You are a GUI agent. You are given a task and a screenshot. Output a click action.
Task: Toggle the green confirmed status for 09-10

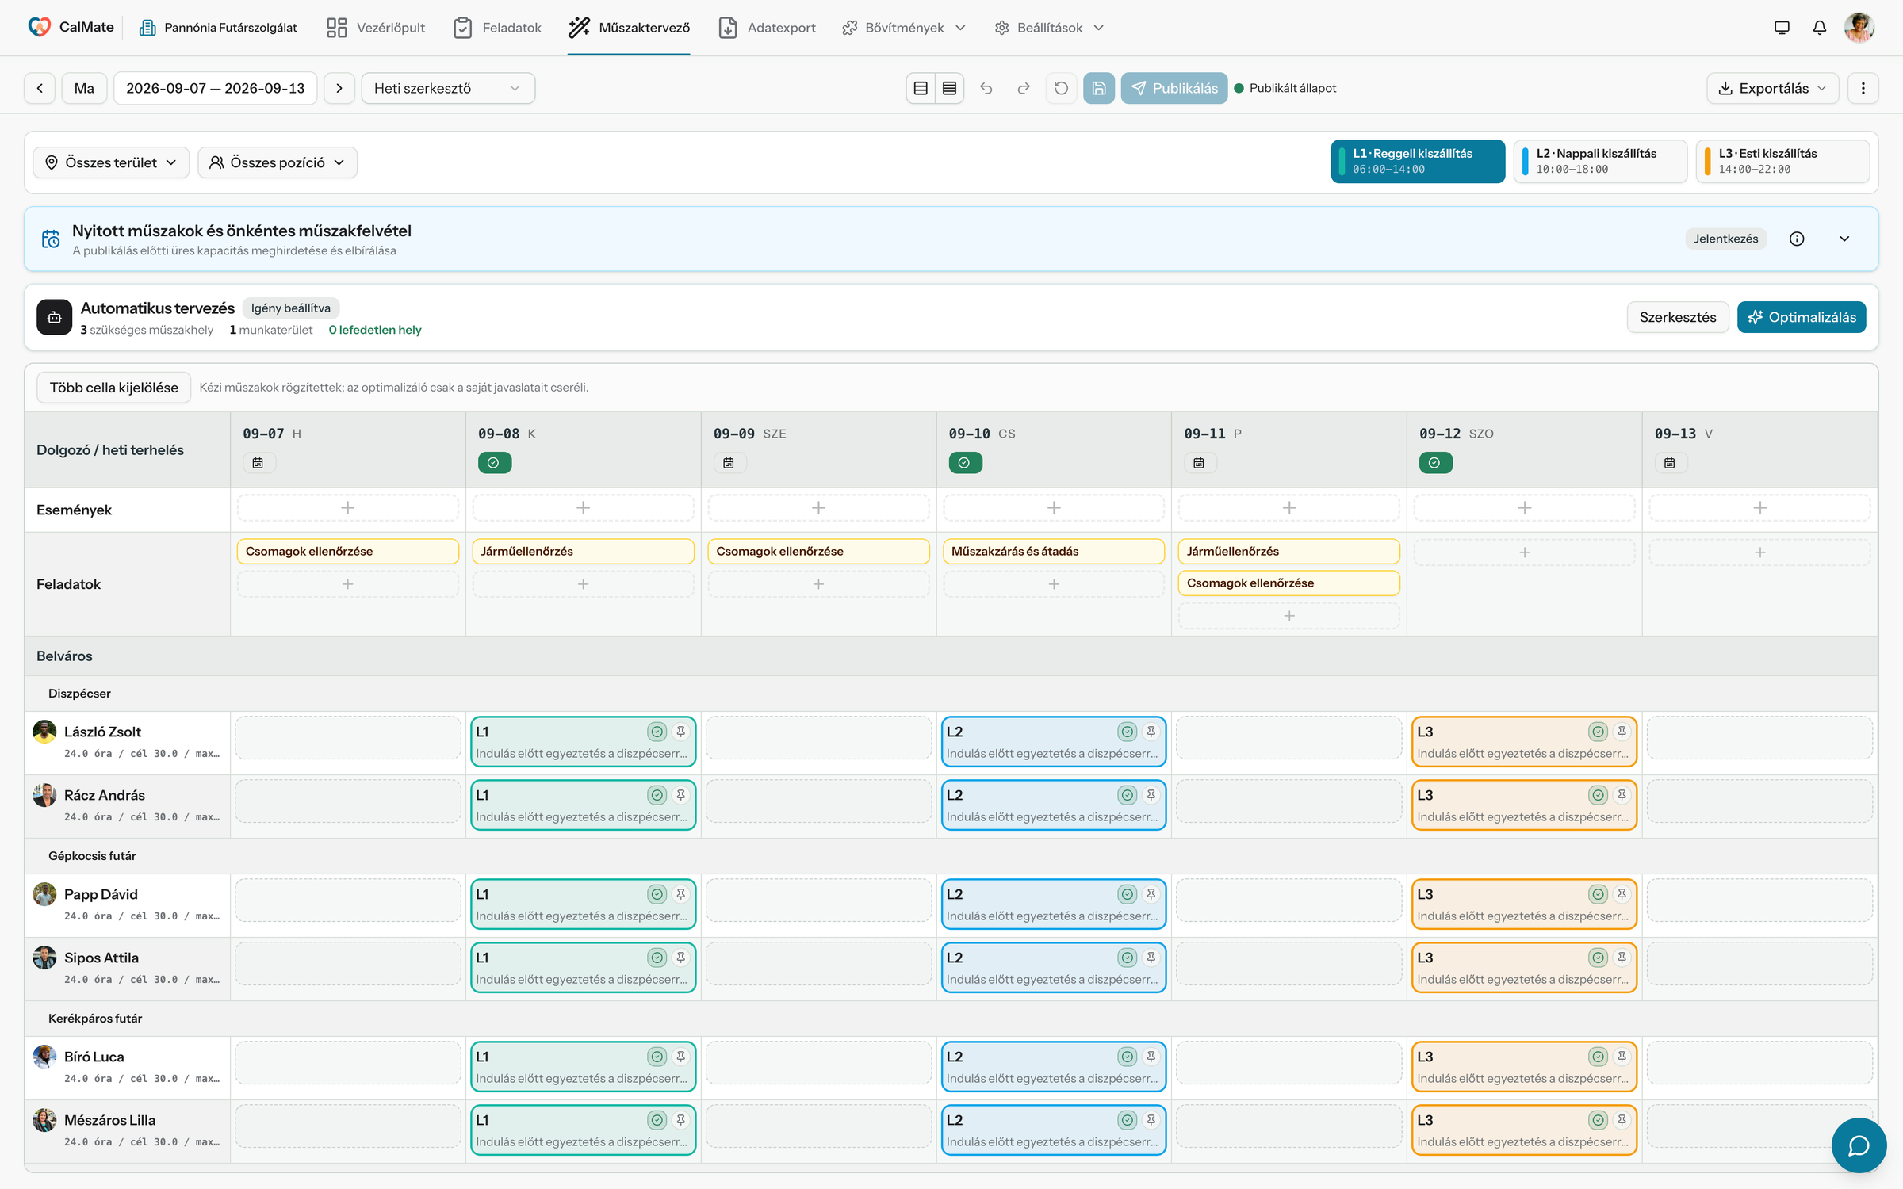[x=965, y=463]
